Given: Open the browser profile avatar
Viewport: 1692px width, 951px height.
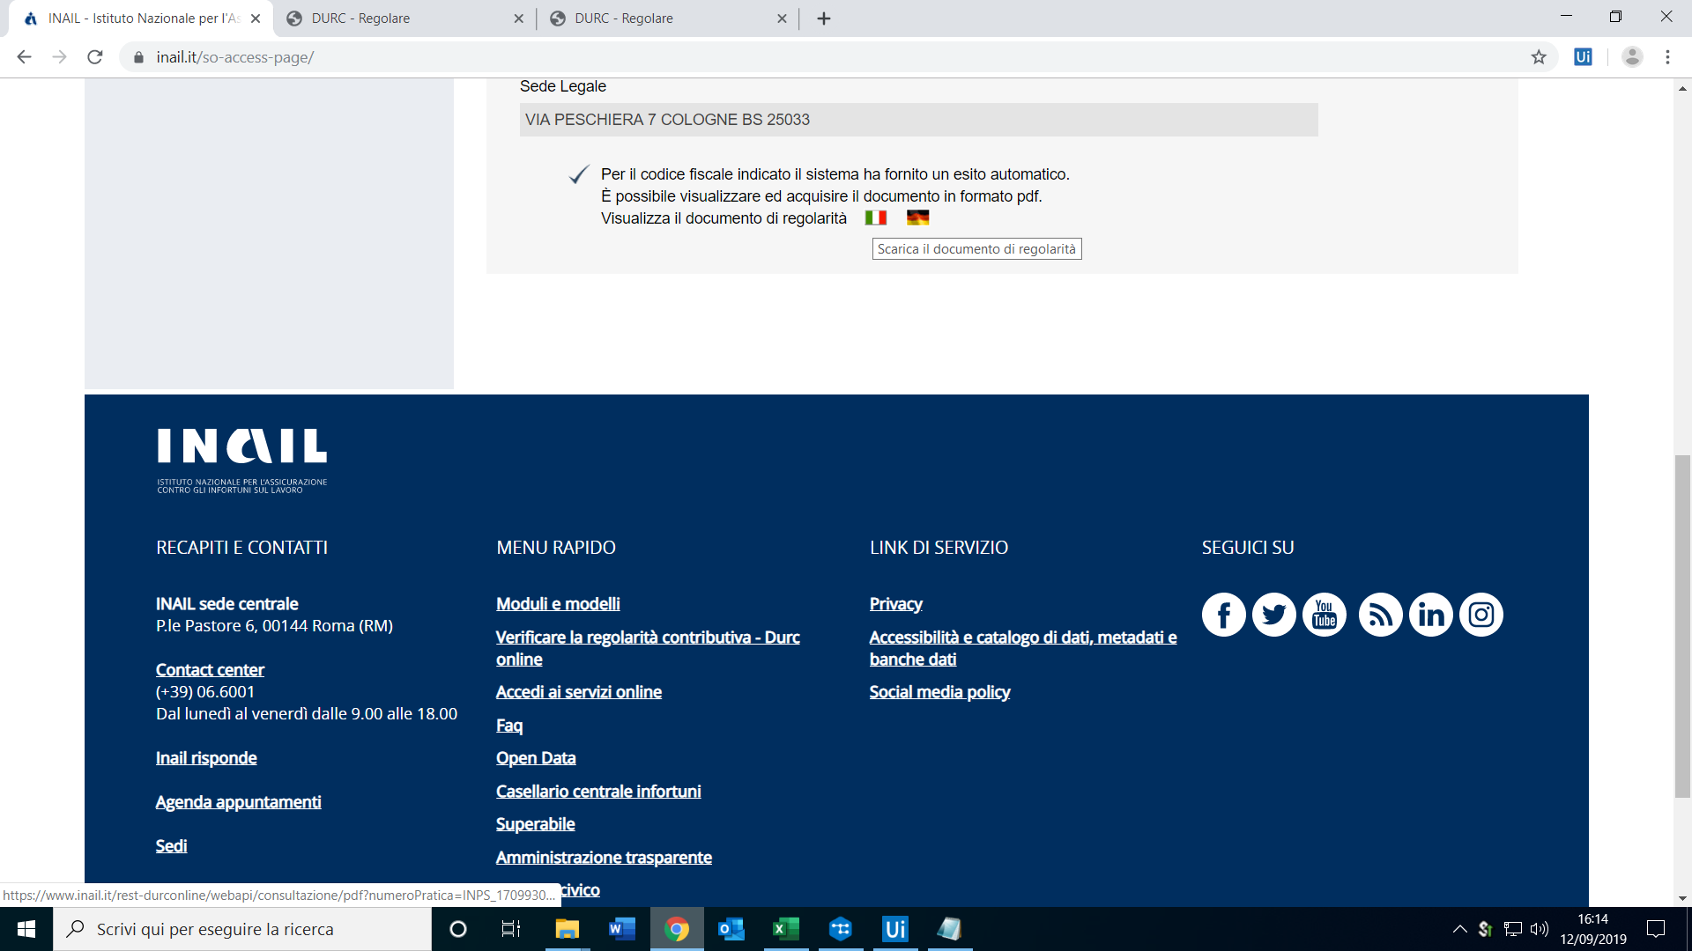Looking at the screenshot, I should pyautogui.click(x=1633, y=57).
